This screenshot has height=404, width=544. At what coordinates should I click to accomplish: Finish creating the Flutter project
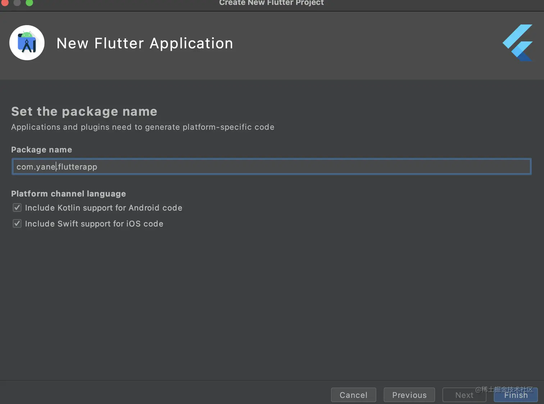tap(516, 395)
